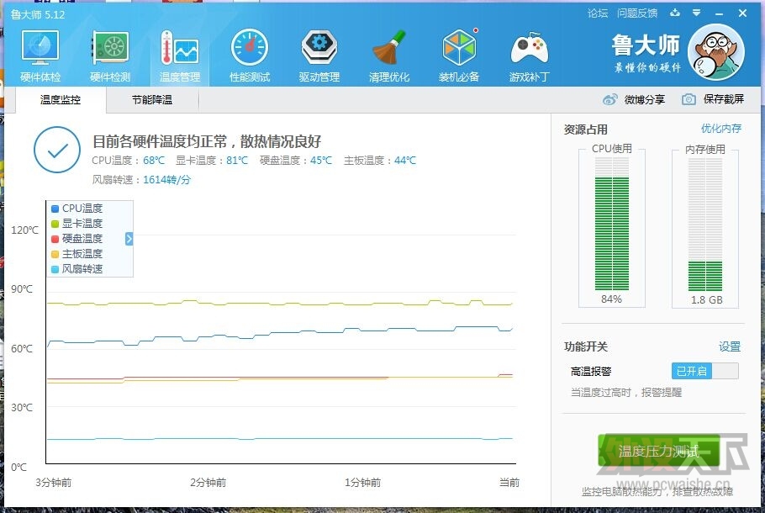Image resolution: width=765 pixels, height=513 pixels.
Task: Click the 120℃ axis label
Action: pyautogui.click(x=24, y=230)
